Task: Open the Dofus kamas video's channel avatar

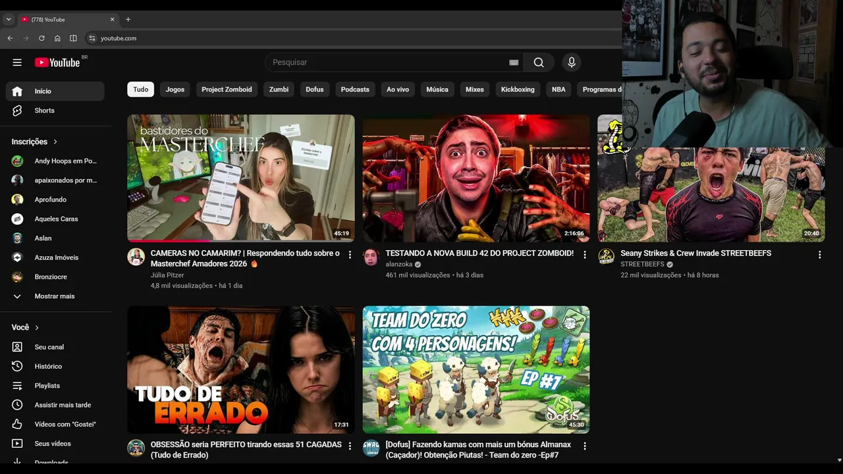Action: click(x=371, y=448)
